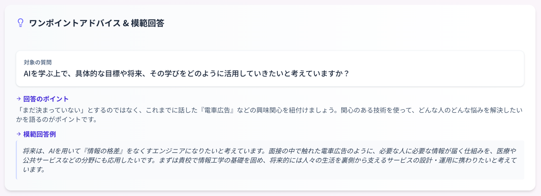The width and height of the screenshot is (541, 196).
Task: Click 『情報の格差』 in the model answer
Action: tap(104, 151)
